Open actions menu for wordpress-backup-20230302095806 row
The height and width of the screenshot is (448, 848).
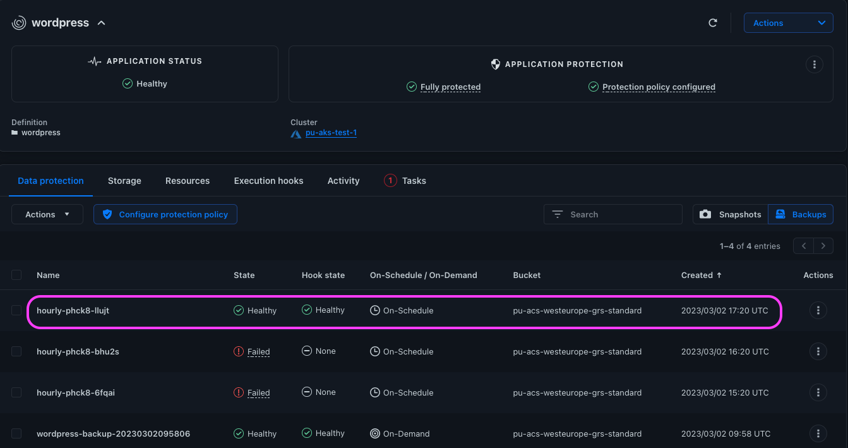click(818, 433)
